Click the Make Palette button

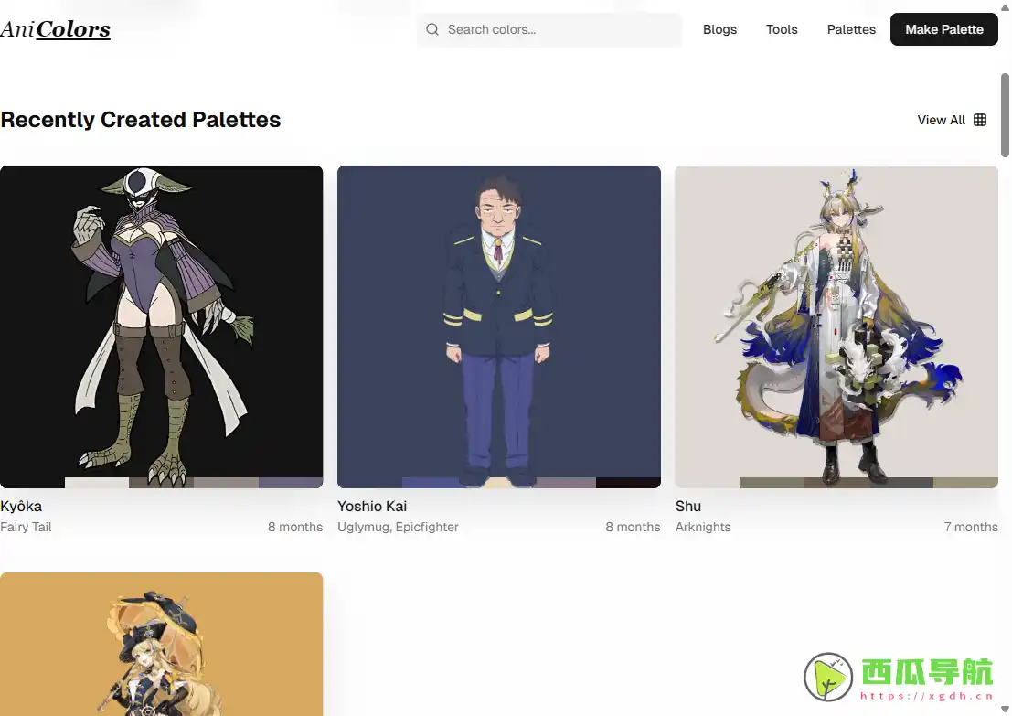[944, 29]
